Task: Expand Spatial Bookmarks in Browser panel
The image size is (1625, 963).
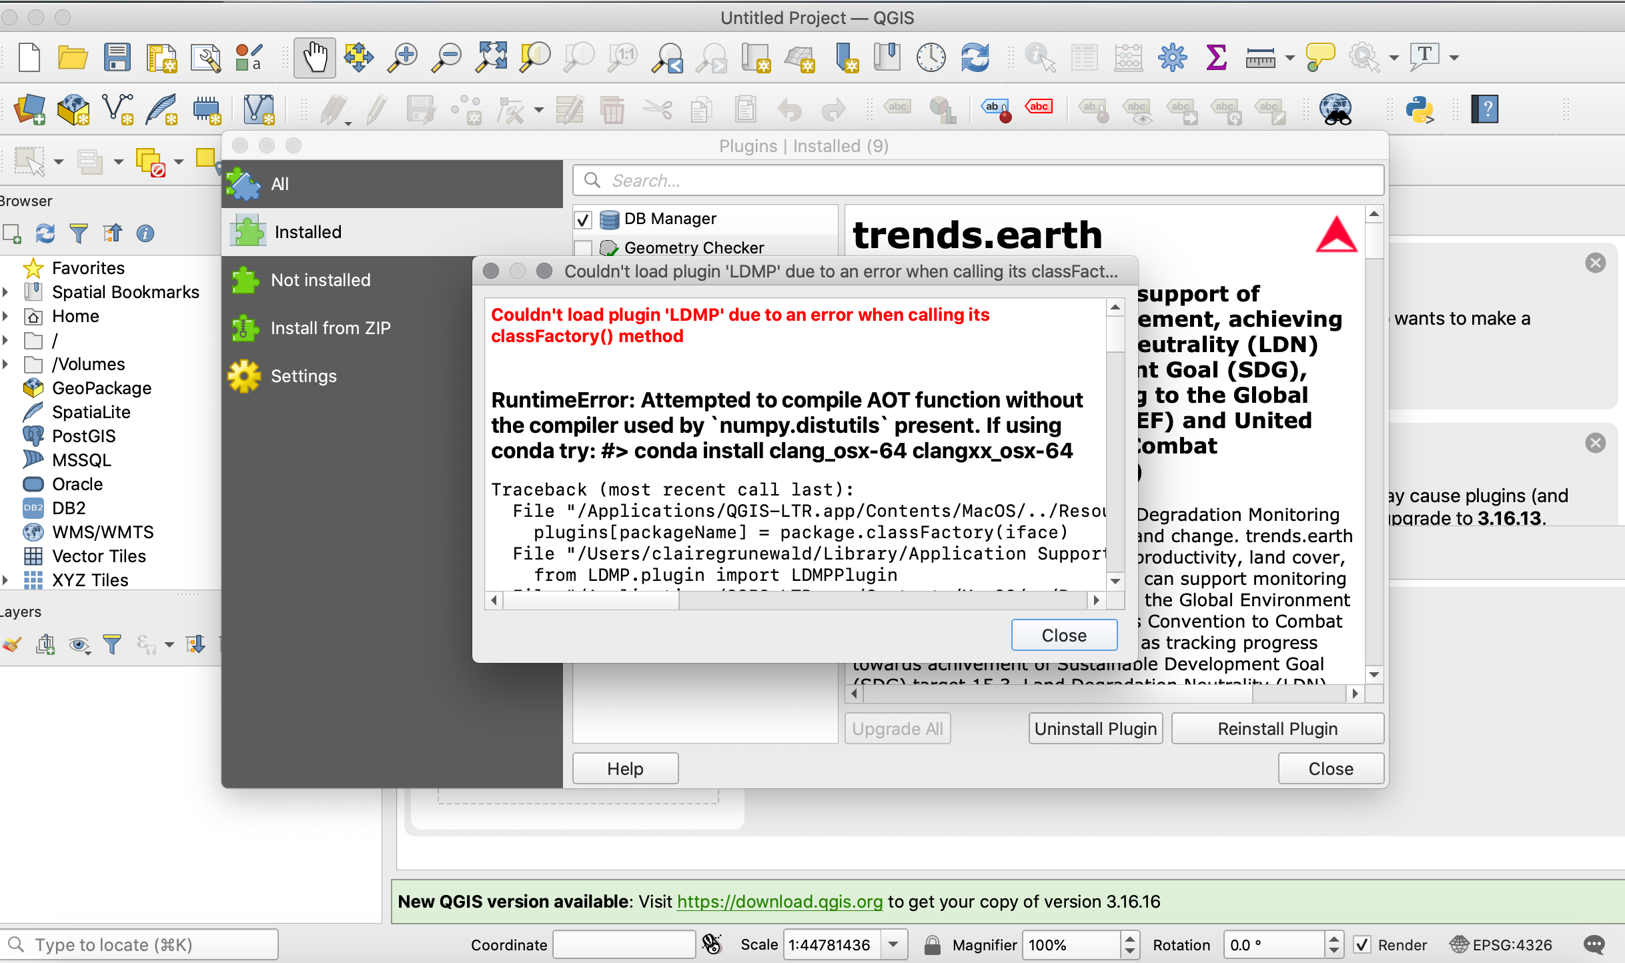Action: click(x=7, y=291)
